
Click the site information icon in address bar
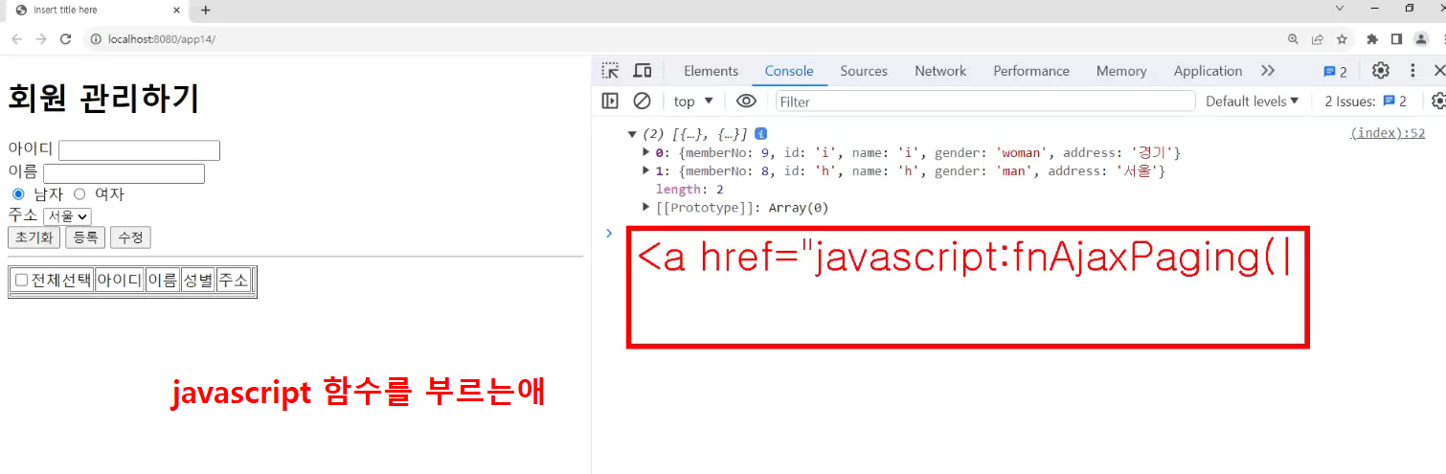click(x=96, y=39)
